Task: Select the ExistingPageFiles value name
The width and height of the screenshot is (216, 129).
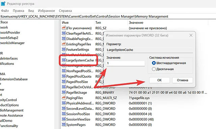Action: 79,44
